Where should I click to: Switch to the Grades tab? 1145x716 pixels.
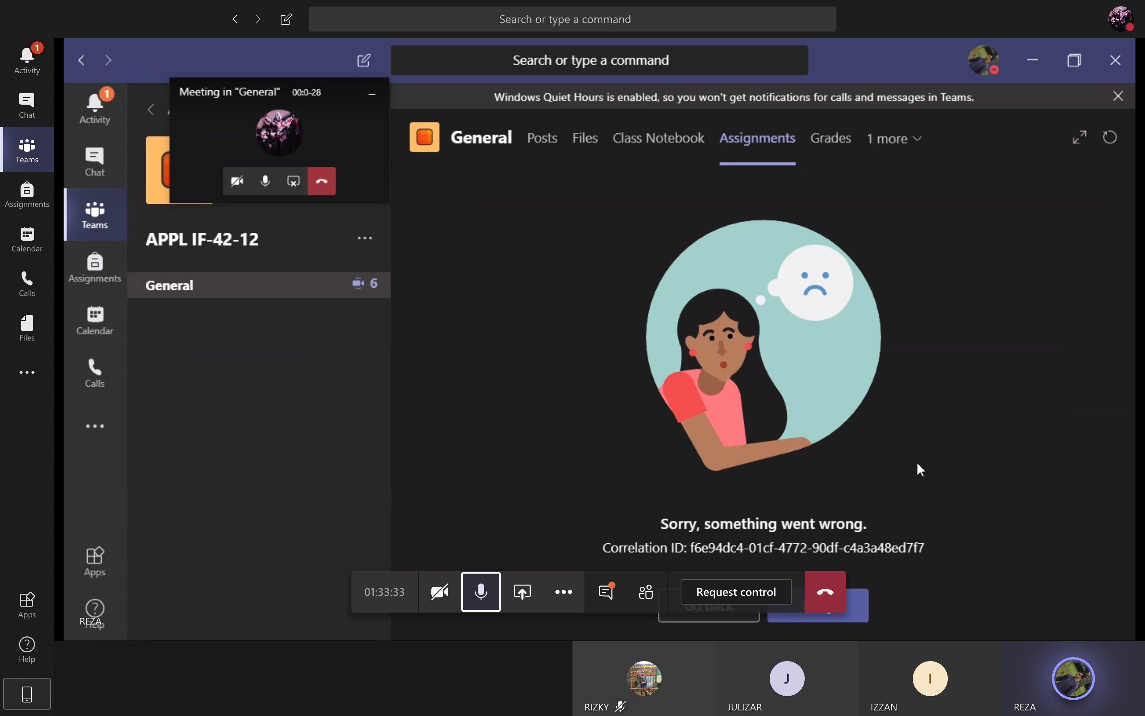click(831, 138)
